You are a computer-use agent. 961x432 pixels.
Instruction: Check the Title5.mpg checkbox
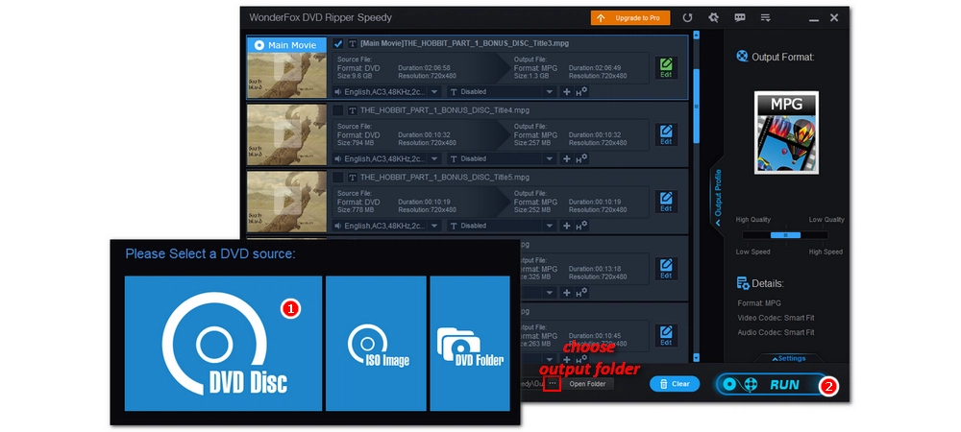[337, 177]
